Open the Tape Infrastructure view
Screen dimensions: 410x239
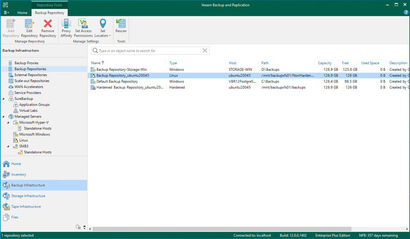[26, 207]
